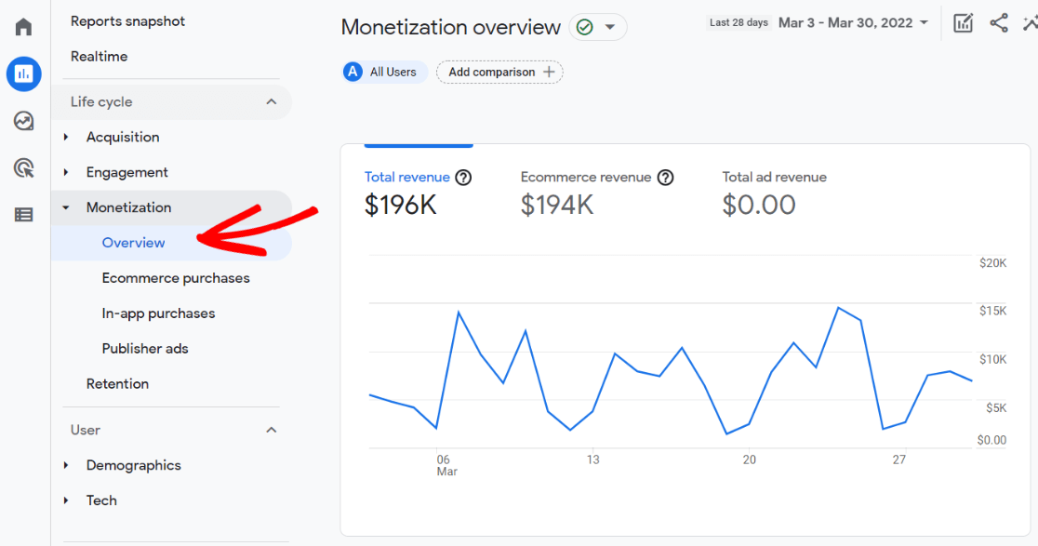Open the Mar 3 - Mar 30 date picker

(x=851, y=22)
